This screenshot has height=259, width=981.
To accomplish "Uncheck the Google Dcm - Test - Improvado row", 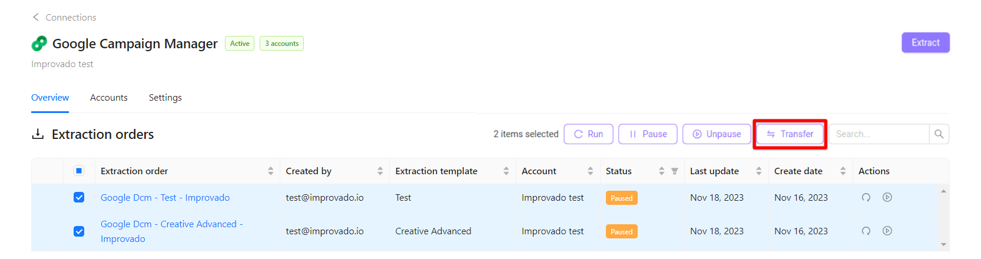I will 79,197.
